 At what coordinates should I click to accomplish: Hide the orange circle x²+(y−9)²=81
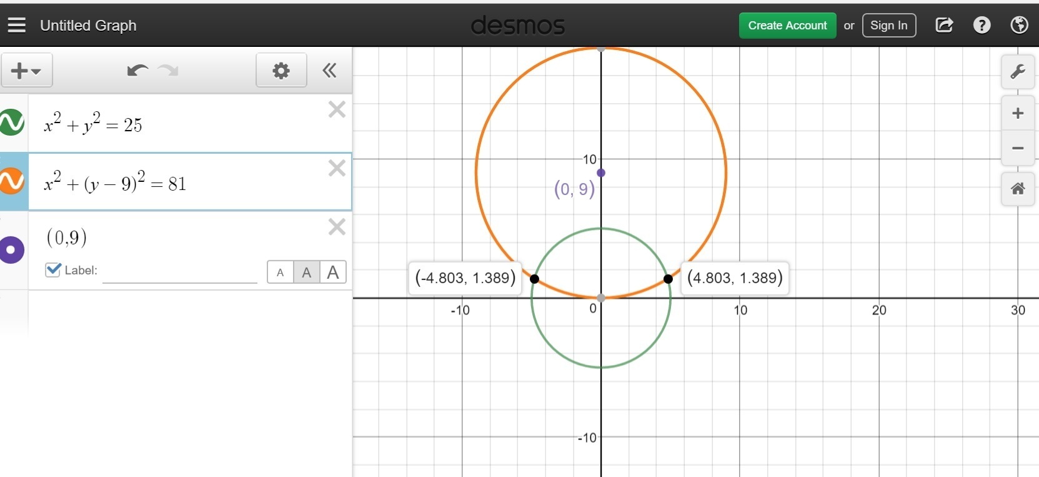pyautogui.click(x=12, y=181)
